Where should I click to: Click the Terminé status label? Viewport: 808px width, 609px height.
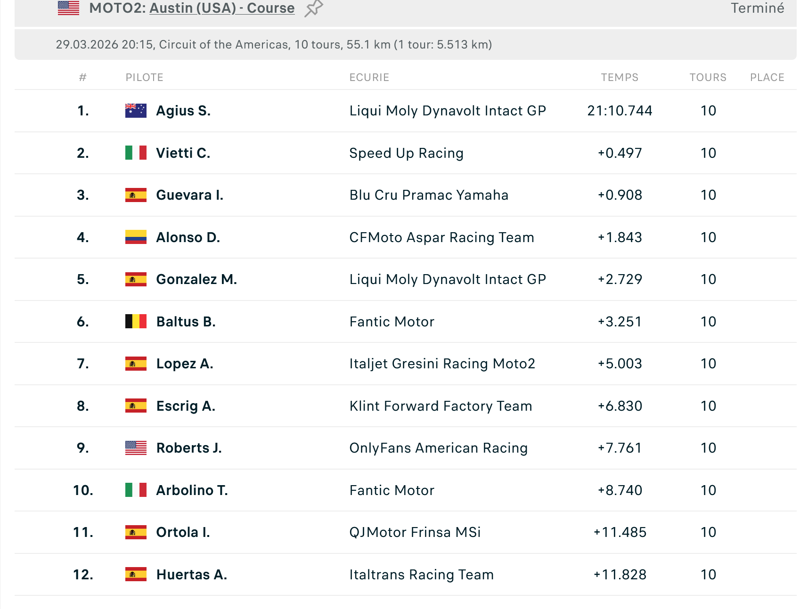click(757, 8)
